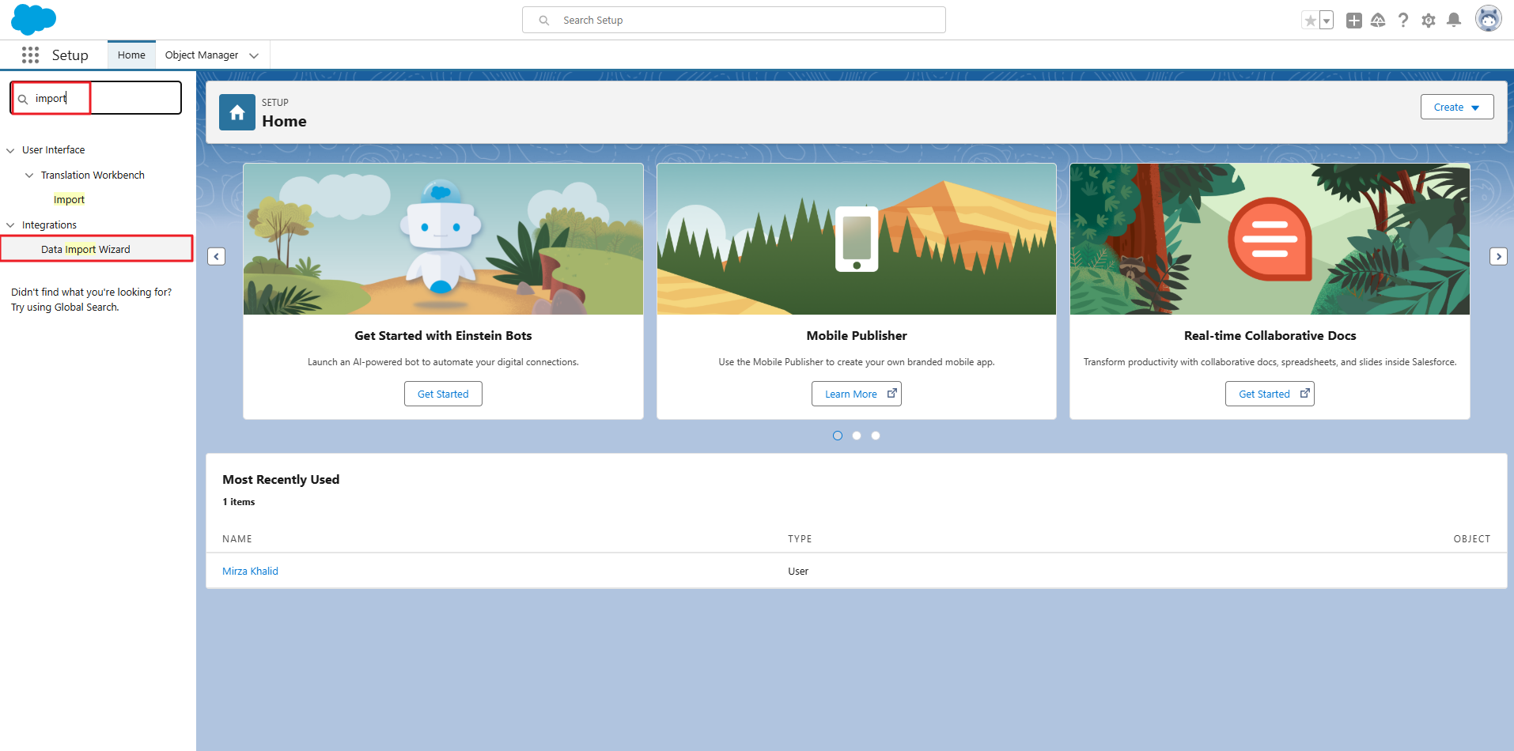Open the App Launcher grid icon
This screenshot has width=1514, height=751.
(30, 55)
